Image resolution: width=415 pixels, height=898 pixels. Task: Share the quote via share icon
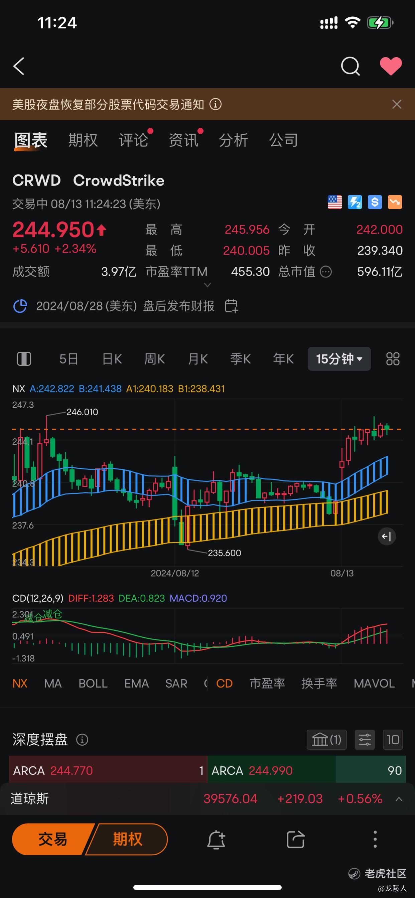pos(296,839)
